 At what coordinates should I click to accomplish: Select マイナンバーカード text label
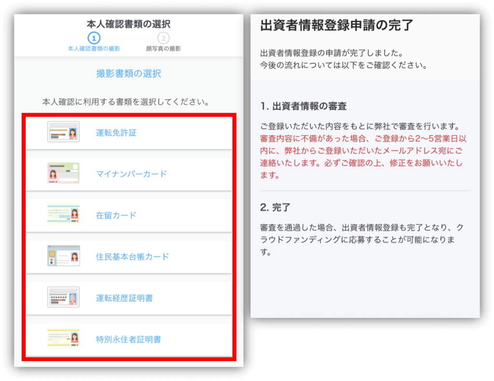click(131, 174)
